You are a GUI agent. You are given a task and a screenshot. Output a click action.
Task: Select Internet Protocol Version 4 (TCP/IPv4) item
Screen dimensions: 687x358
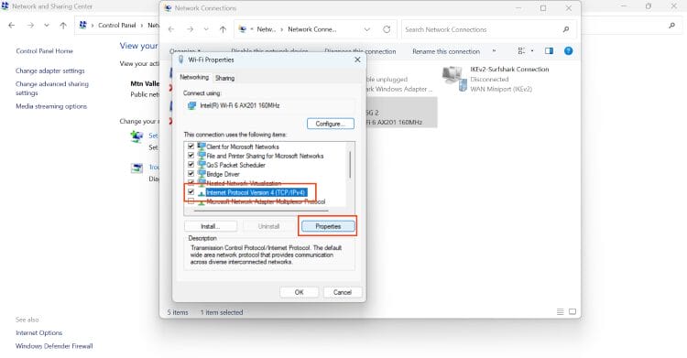point(256,192)
